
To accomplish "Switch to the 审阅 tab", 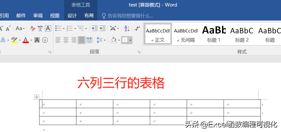I will 38,16.
